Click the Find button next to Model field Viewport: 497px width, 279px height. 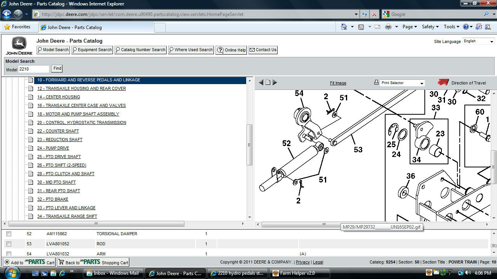(x=57, y=69)
